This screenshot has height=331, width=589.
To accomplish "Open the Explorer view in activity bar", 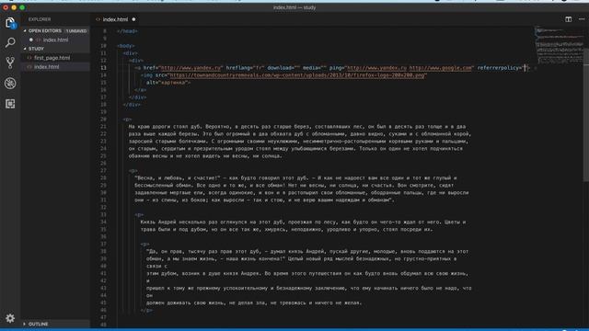I will [x=10, y=22].
